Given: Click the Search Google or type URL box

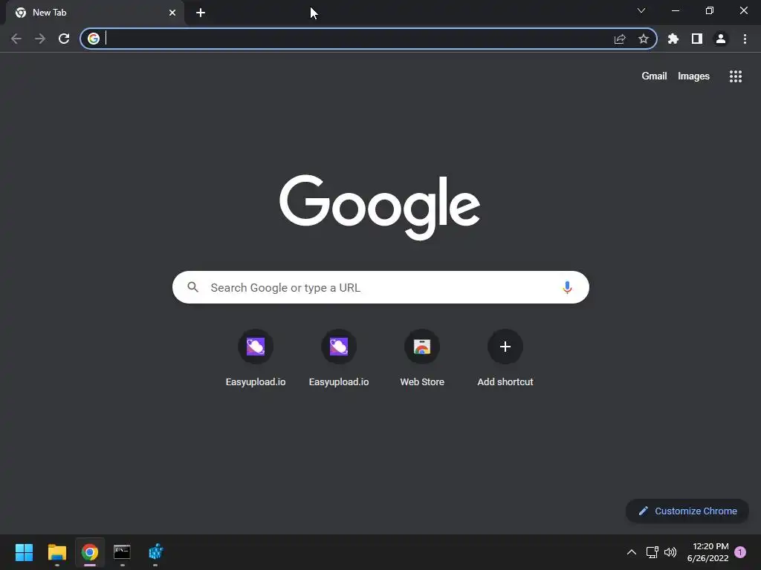Looking at the screenshot, I should tap(380, 287).
